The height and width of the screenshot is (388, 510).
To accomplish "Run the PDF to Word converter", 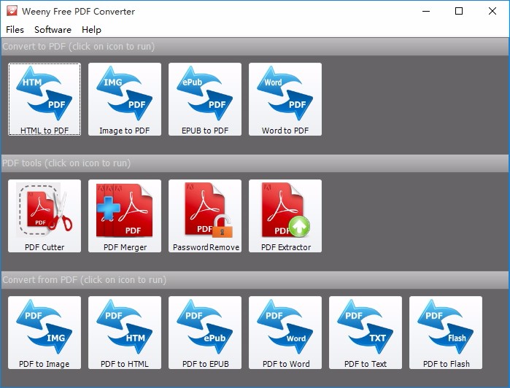I will point(285,333).
